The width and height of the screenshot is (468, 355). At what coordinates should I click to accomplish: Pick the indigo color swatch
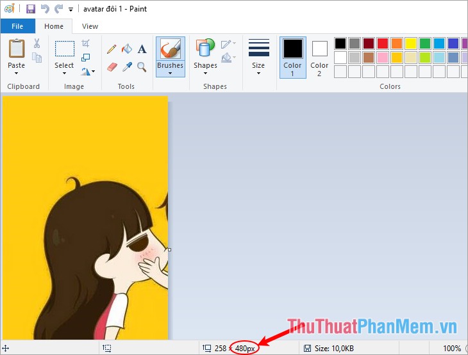click(x=453, y=43)
